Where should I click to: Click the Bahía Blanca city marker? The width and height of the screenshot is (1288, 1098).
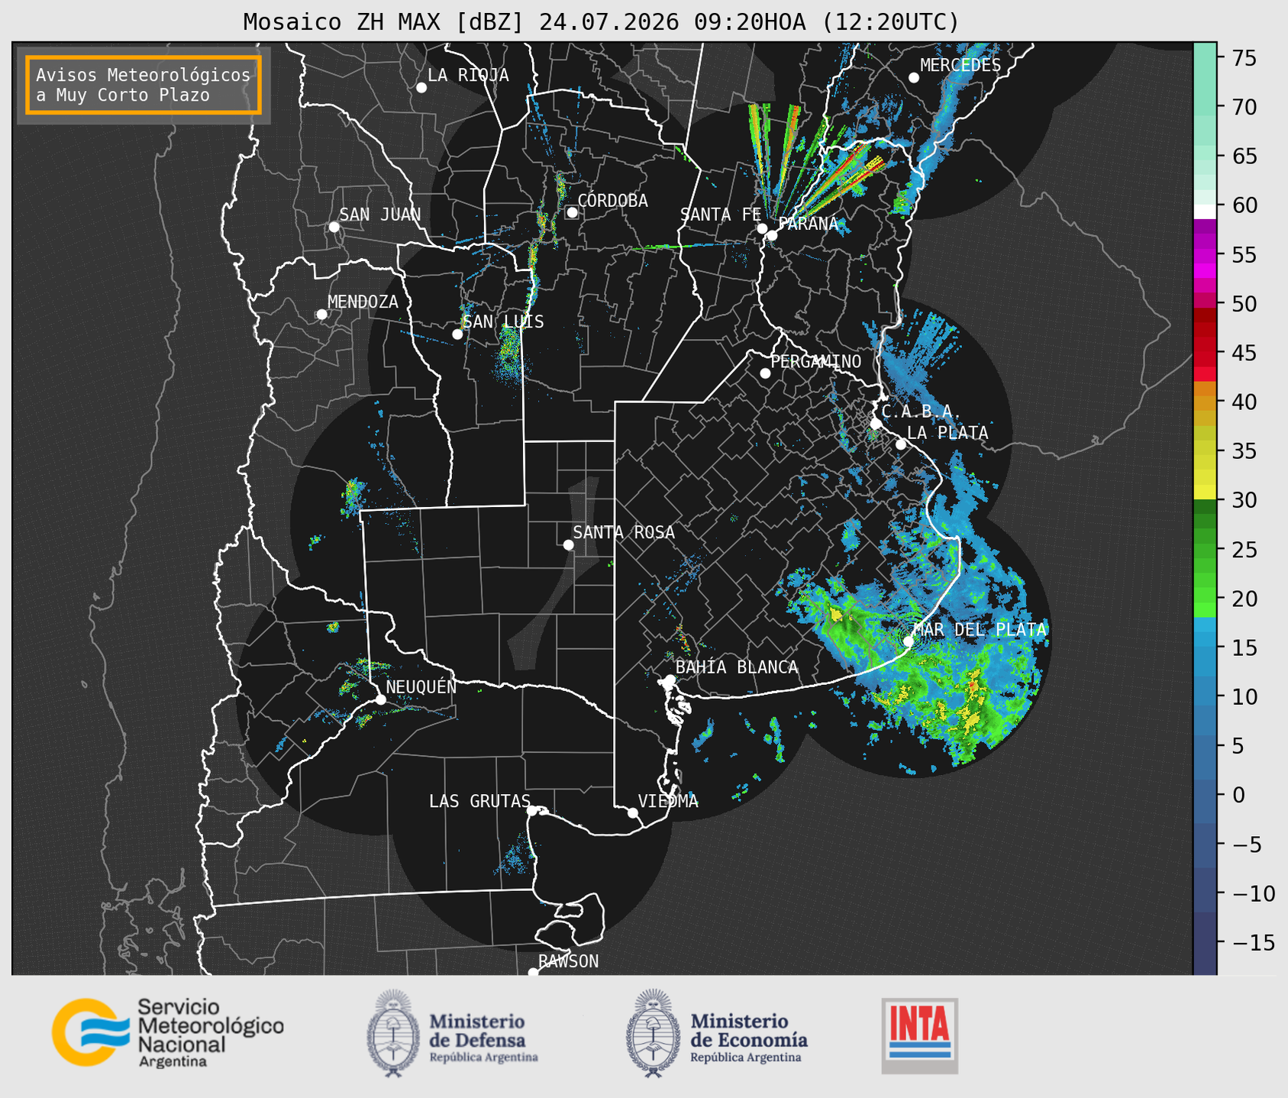[x=670, y=680]
